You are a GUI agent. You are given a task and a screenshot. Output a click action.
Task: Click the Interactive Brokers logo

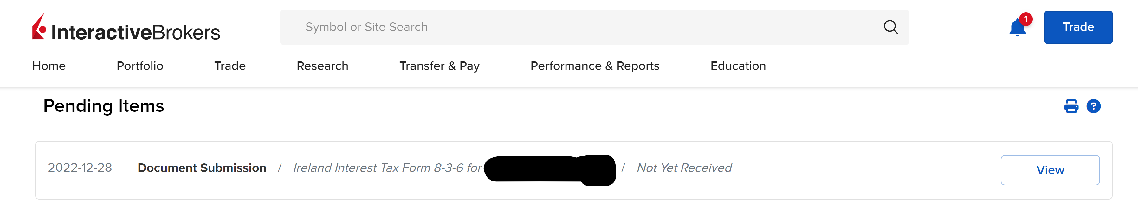click(x=126, y=27)
